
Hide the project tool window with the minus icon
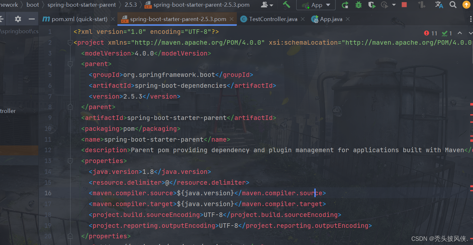32,19
